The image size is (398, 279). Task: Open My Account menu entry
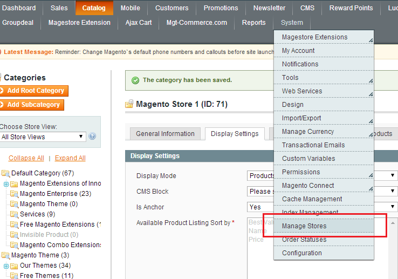pos(324,51)
